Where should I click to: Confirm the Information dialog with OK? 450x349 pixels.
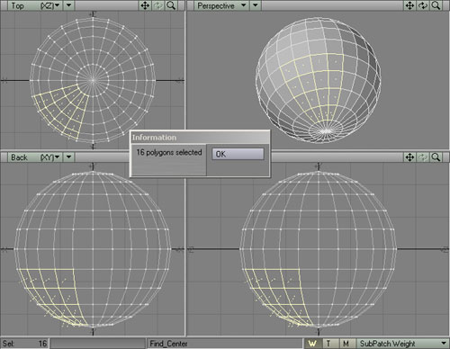click(x=238, y=154)
